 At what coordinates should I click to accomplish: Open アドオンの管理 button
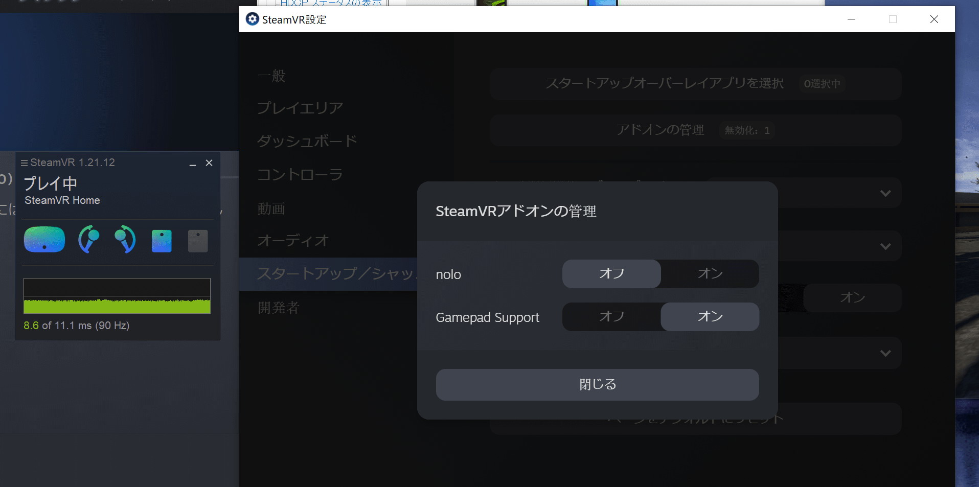695,130
